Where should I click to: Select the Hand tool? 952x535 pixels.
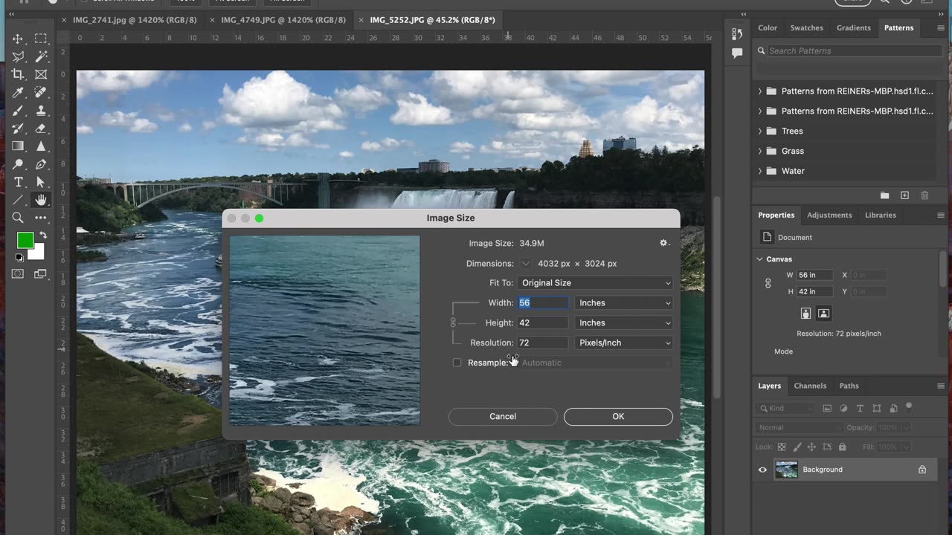tap(41, 200)
